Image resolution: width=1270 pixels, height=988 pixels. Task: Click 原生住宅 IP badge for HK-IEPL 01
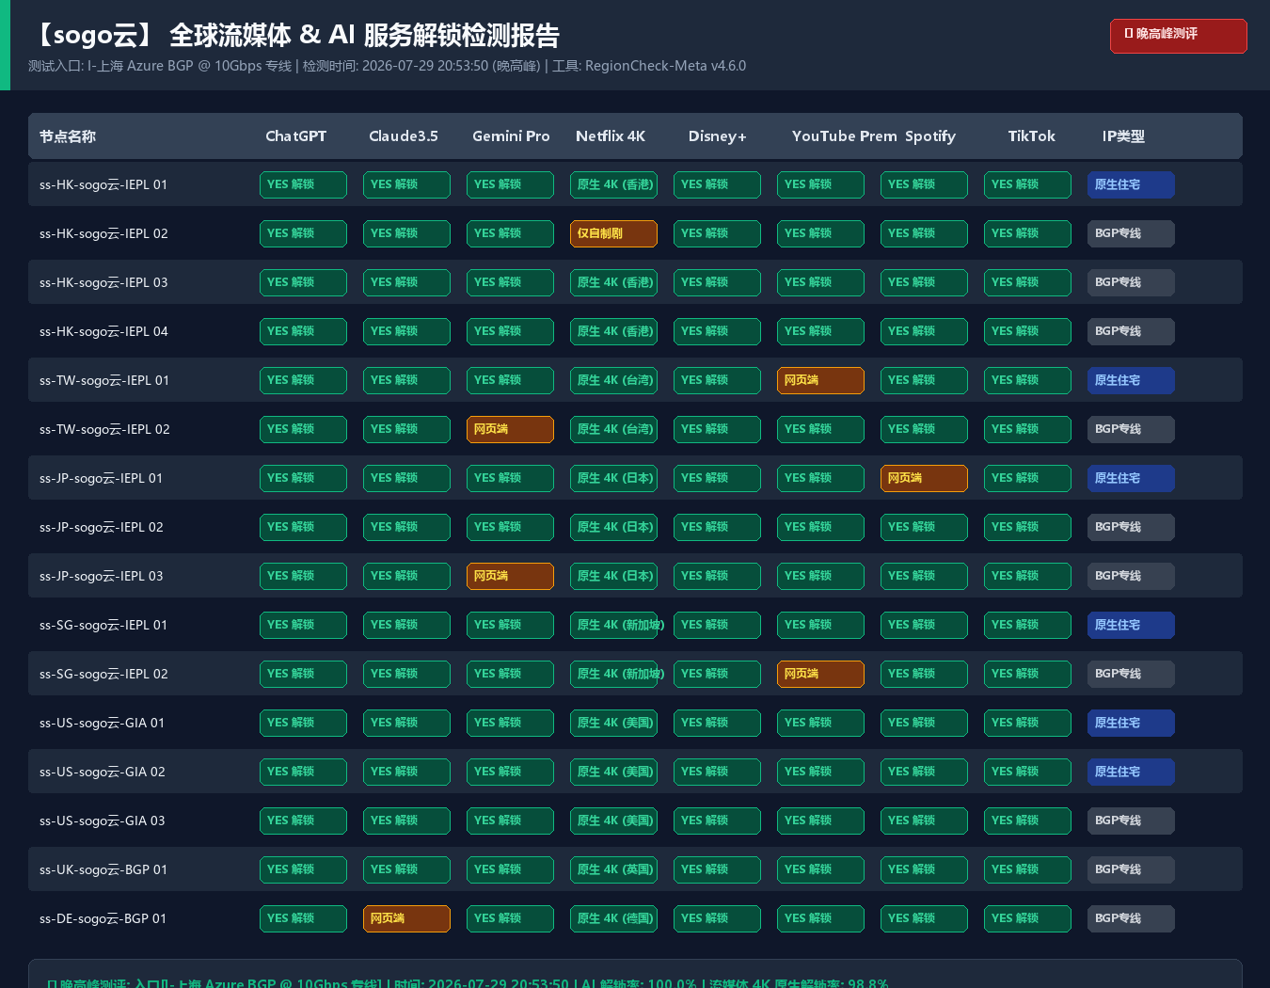(1131, 184)
